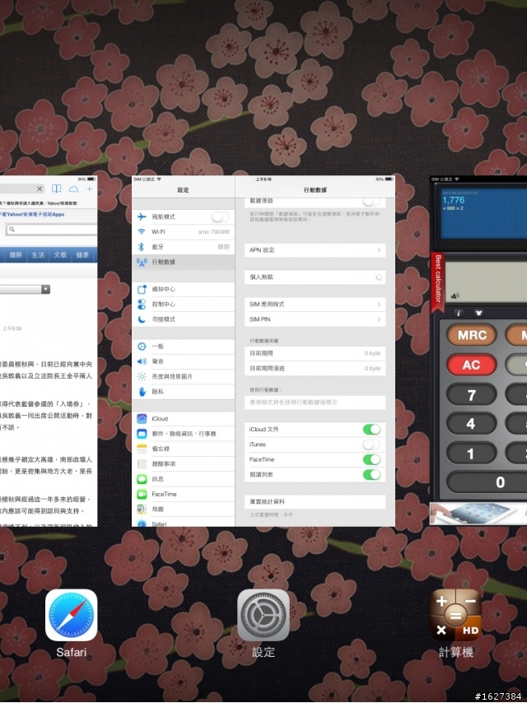Open 地圖 maps icon in sidebar
Viewport: 527px width, 703px height.
[x=142, y=509]
